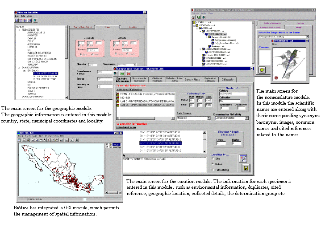
Task: Switch to Environmental Information tab
Action: 139,80
